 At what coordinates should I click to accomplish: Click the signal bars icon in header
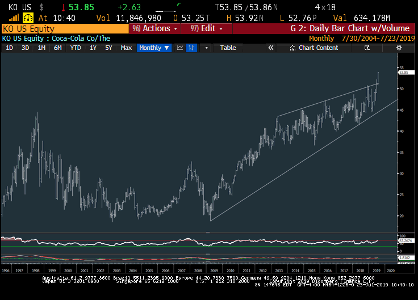click(x=14, y=18)
